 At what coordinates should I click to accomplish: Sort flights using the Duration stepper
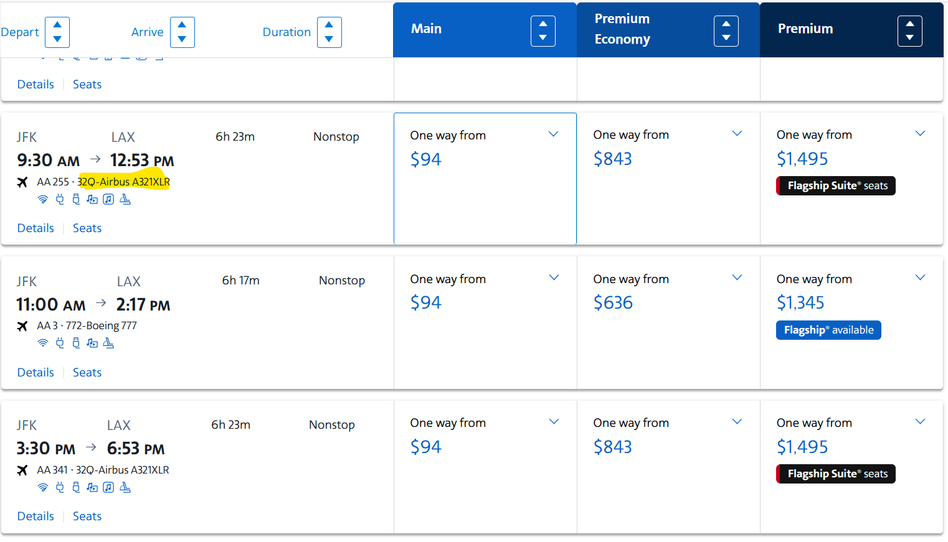(329, 32)
